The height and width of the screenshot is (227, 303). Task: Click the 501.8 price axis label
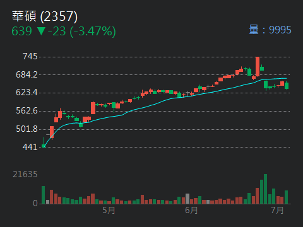click(27, 129)
